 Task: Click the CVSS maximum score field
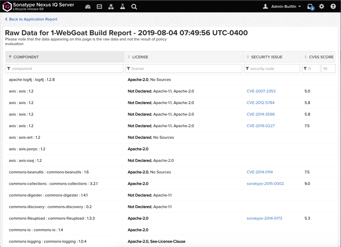coord(328,68)
